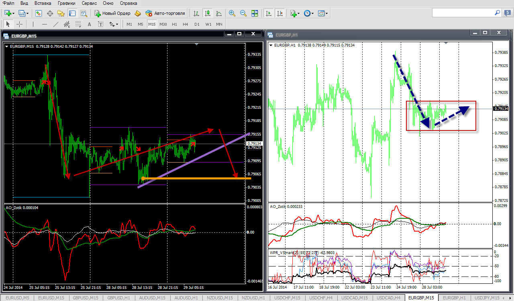Switch to the GBPUSD,H1 chart tab

[118, 298]
